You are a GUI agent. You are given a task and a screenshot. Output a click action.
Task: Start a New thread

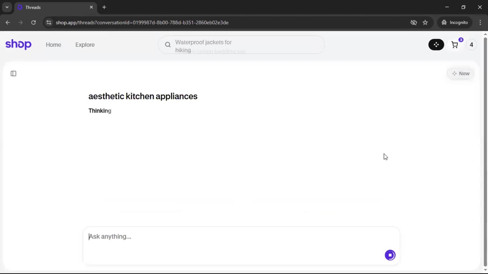461,74
